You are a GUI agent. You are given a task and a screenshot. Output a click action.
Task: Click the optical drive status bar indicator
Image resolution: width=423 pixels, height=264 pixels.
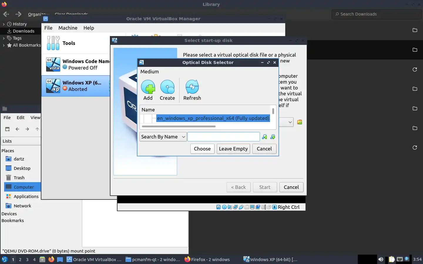(224, 207)
